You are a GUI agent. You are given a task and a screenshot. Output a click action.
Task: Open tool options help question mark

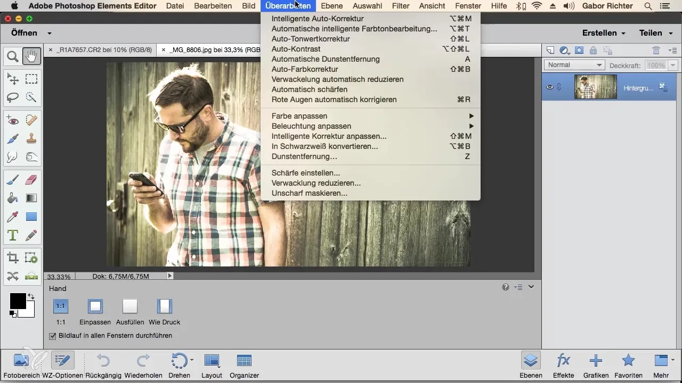point(506,287)
